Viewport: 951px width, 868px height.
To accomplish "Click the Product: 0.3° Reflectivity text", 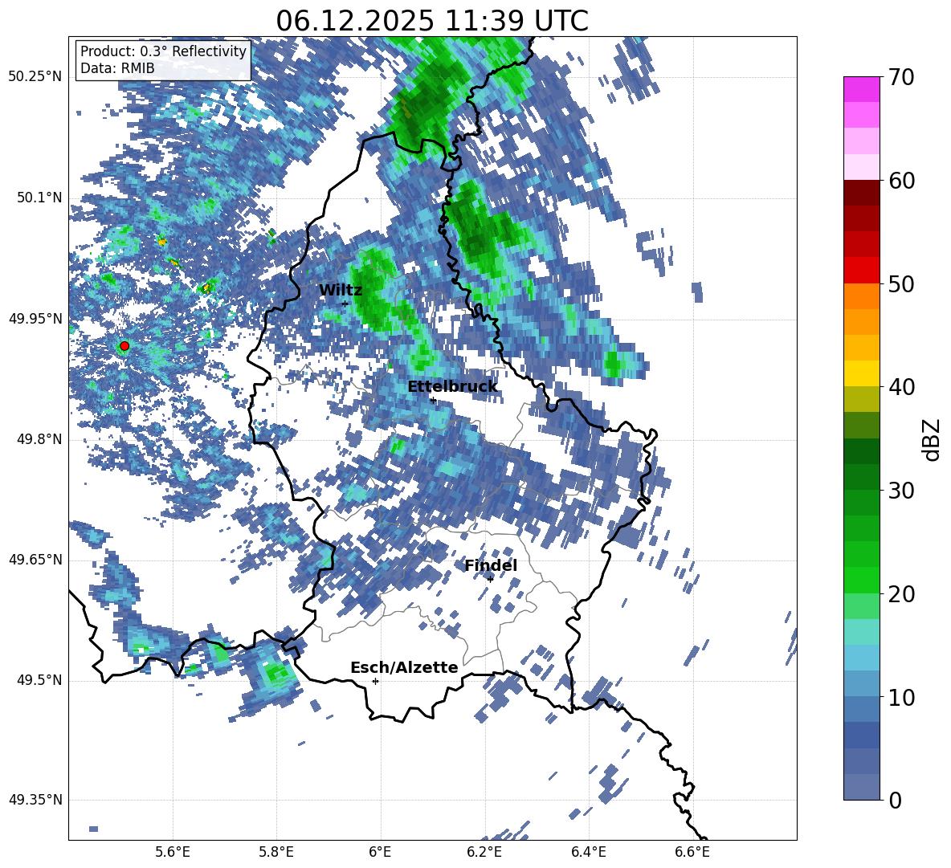I will point(163,51).
